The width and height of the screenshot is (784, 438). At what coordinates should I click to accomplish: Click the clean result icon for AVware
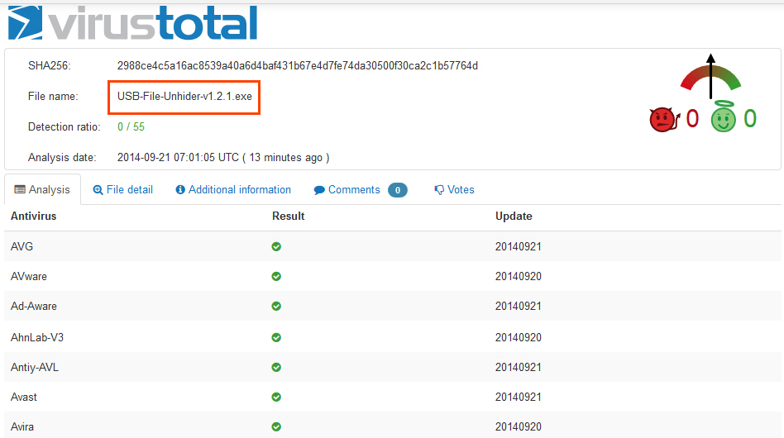276,276
